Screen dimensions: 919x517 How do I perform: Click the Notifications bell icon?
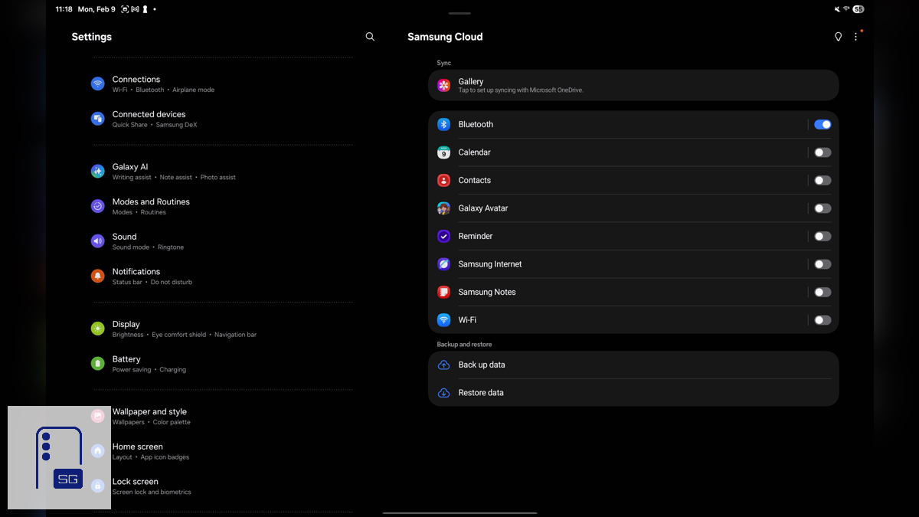(x=98, y=276)
